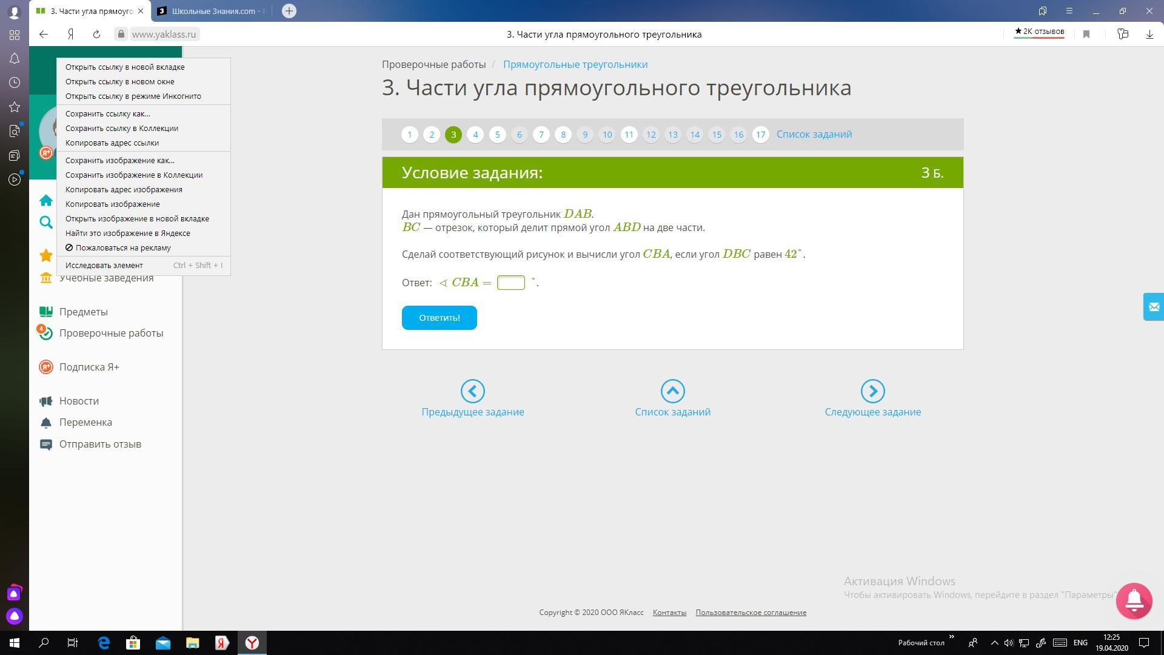Choose "Исследовать элемент" menu entry

[104, 266]
